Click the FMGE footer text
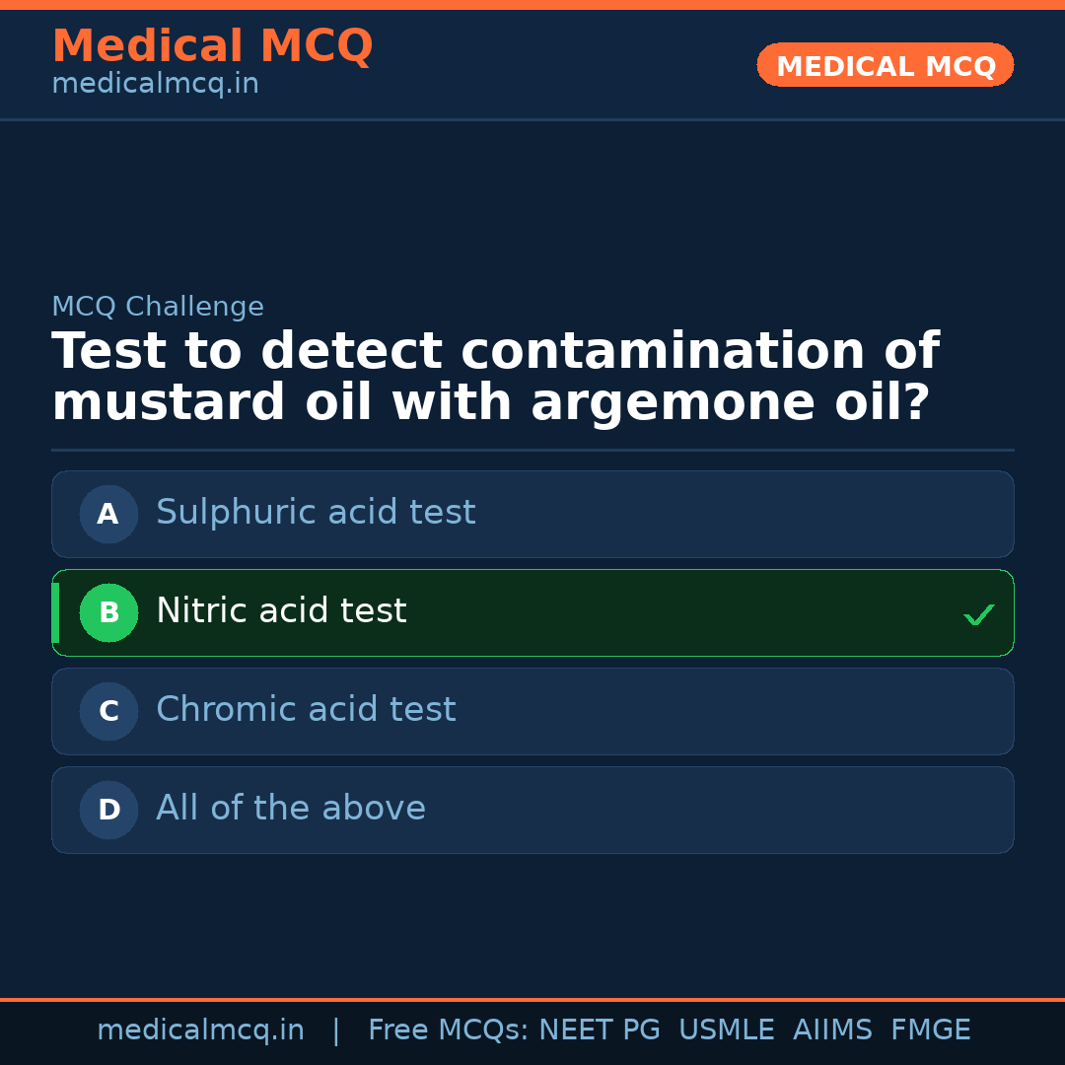 coord(931,1030)
